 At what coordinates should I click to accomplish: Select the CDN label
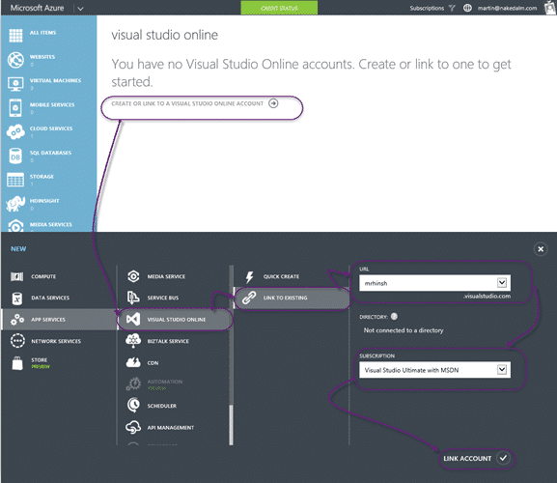153,363
